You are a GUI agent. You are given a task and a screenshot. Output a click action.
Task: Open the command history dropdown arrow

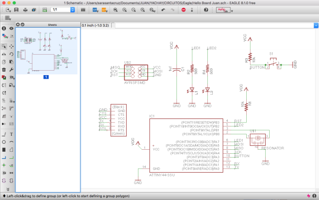[316, 25]
